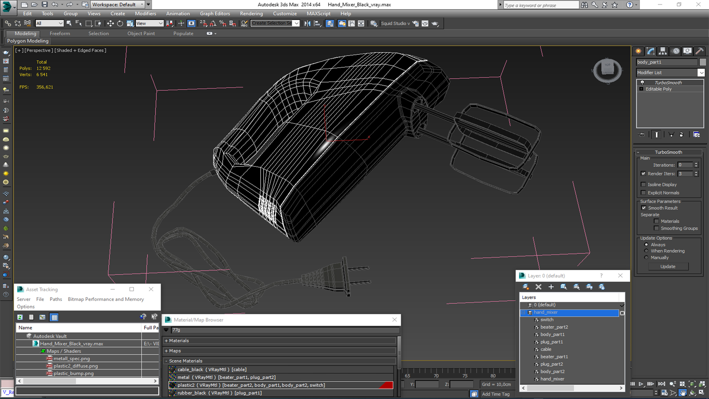Open the Rendering menu
This screenshot has width=709, height=399.
(x=251, y=13)
